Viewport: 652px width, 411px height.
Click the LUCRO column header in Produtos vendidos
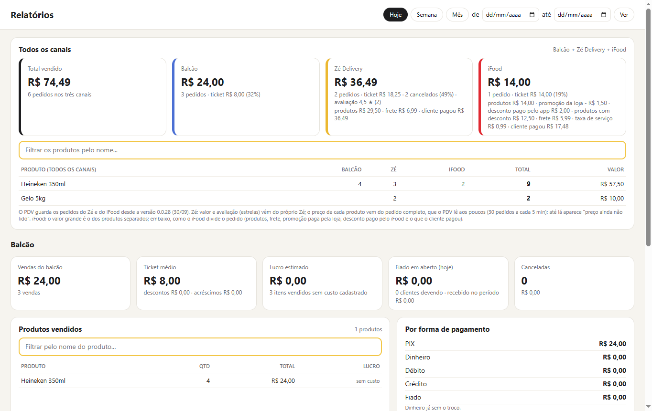[x=371, y=366]
